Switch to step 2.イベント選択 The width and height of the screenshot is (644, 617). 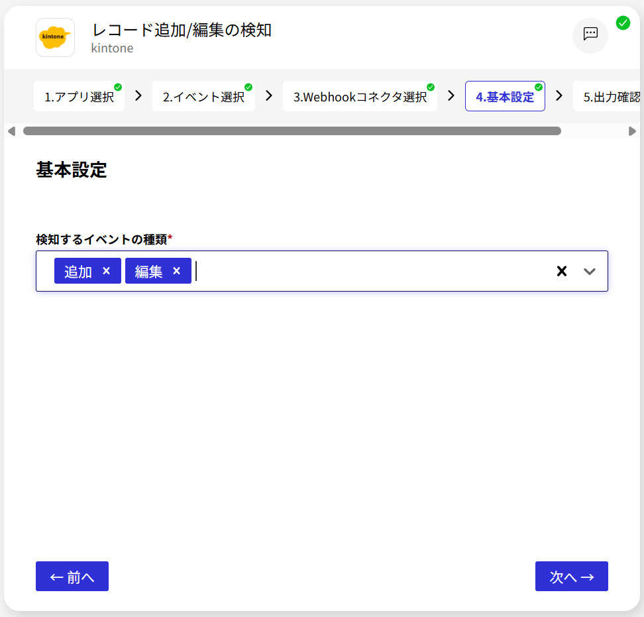(x=203, y=97)
